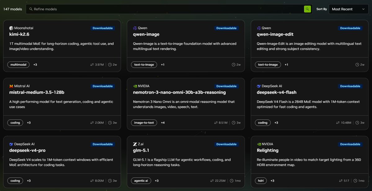
Task: Click clock icon on qwen-image card
Action: pos(234,65)
